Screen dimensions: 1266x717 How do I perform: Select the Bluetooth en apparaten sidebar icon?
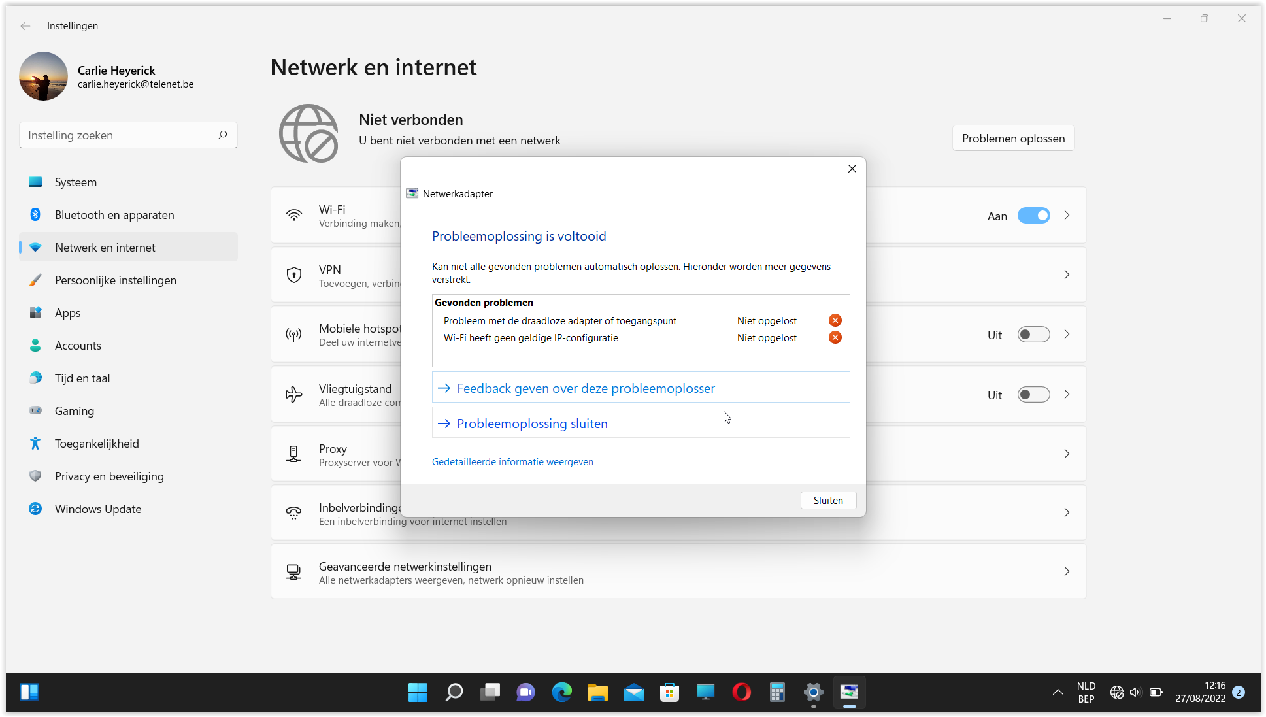[x=35, y=214]
